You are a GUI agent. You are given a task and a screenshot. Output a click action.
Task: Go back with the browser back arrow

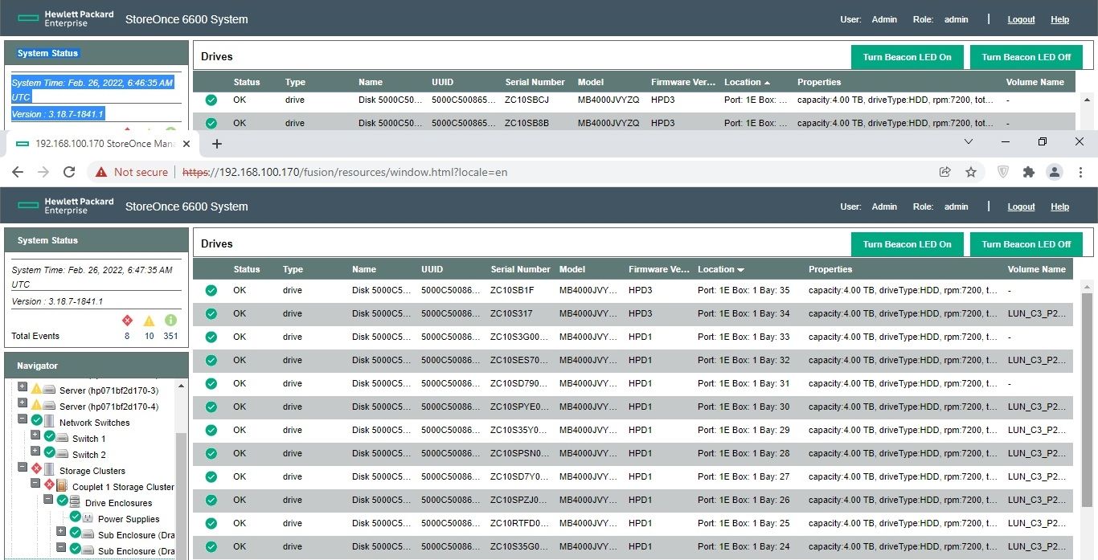[x=18, y=172]
